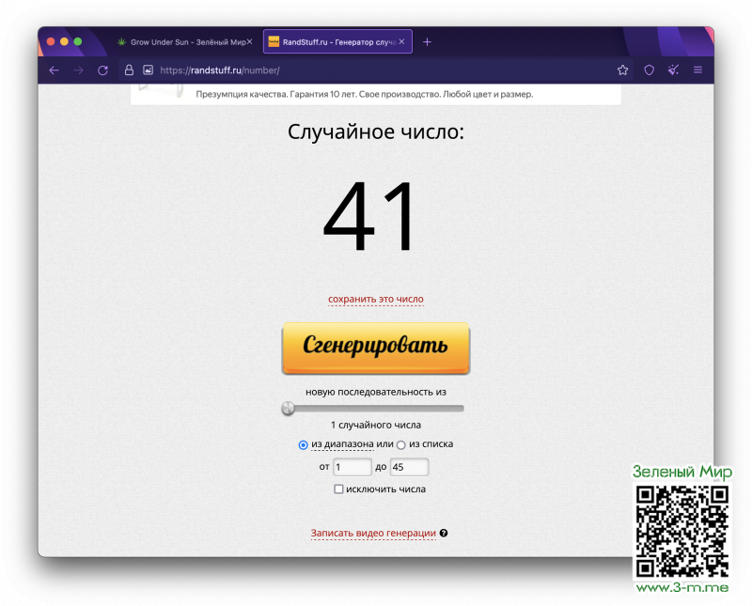Open the hamburger application menu

(697, 70)
